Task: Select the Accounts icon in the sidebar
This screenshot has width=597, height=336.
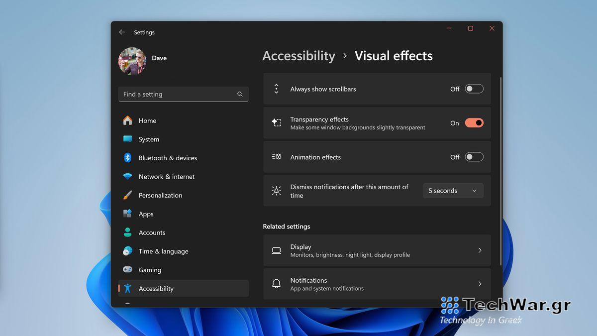Action: point(128,232)
